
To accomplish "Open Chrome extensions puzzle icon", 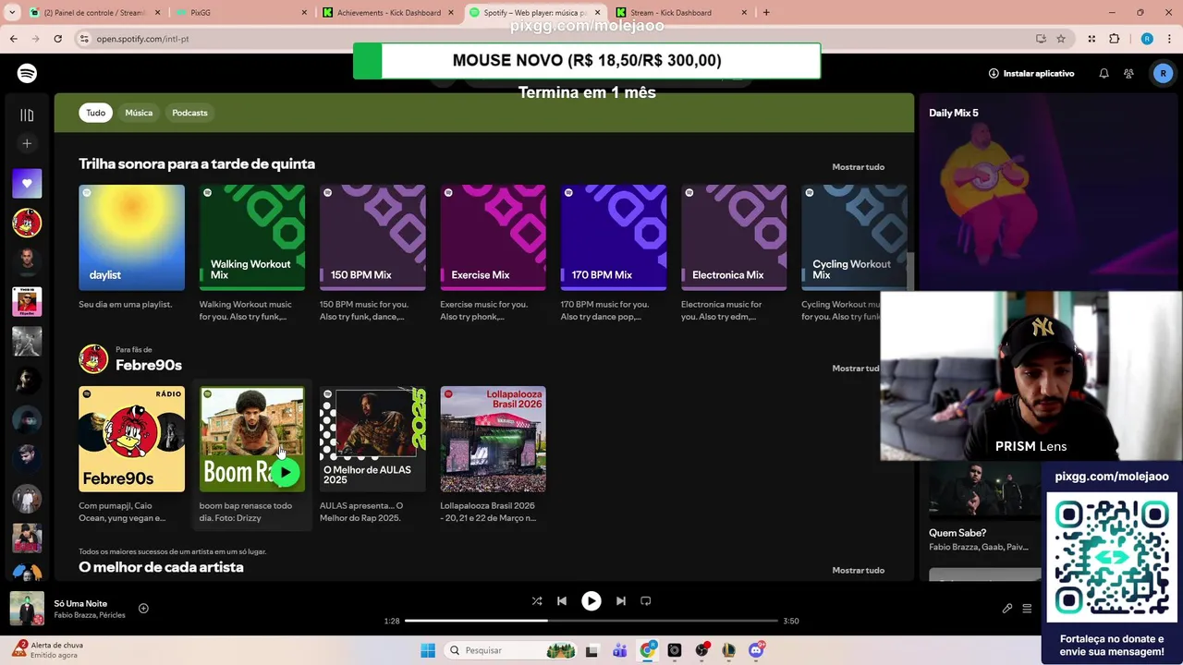I will click(x=1114, y=39).
